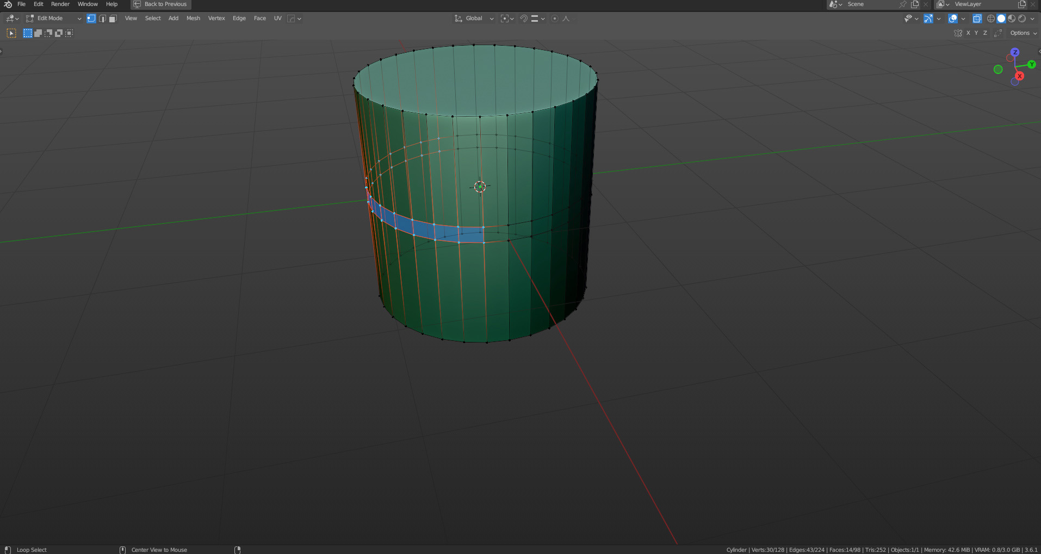Screen dimensions: 1041x554
Task: Click the red X axis on gizmo
Action: click(1020, 76)
